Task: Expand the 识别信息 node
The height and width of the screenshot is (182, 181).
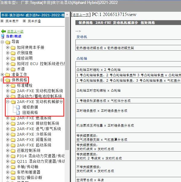Action: point(8,53)
